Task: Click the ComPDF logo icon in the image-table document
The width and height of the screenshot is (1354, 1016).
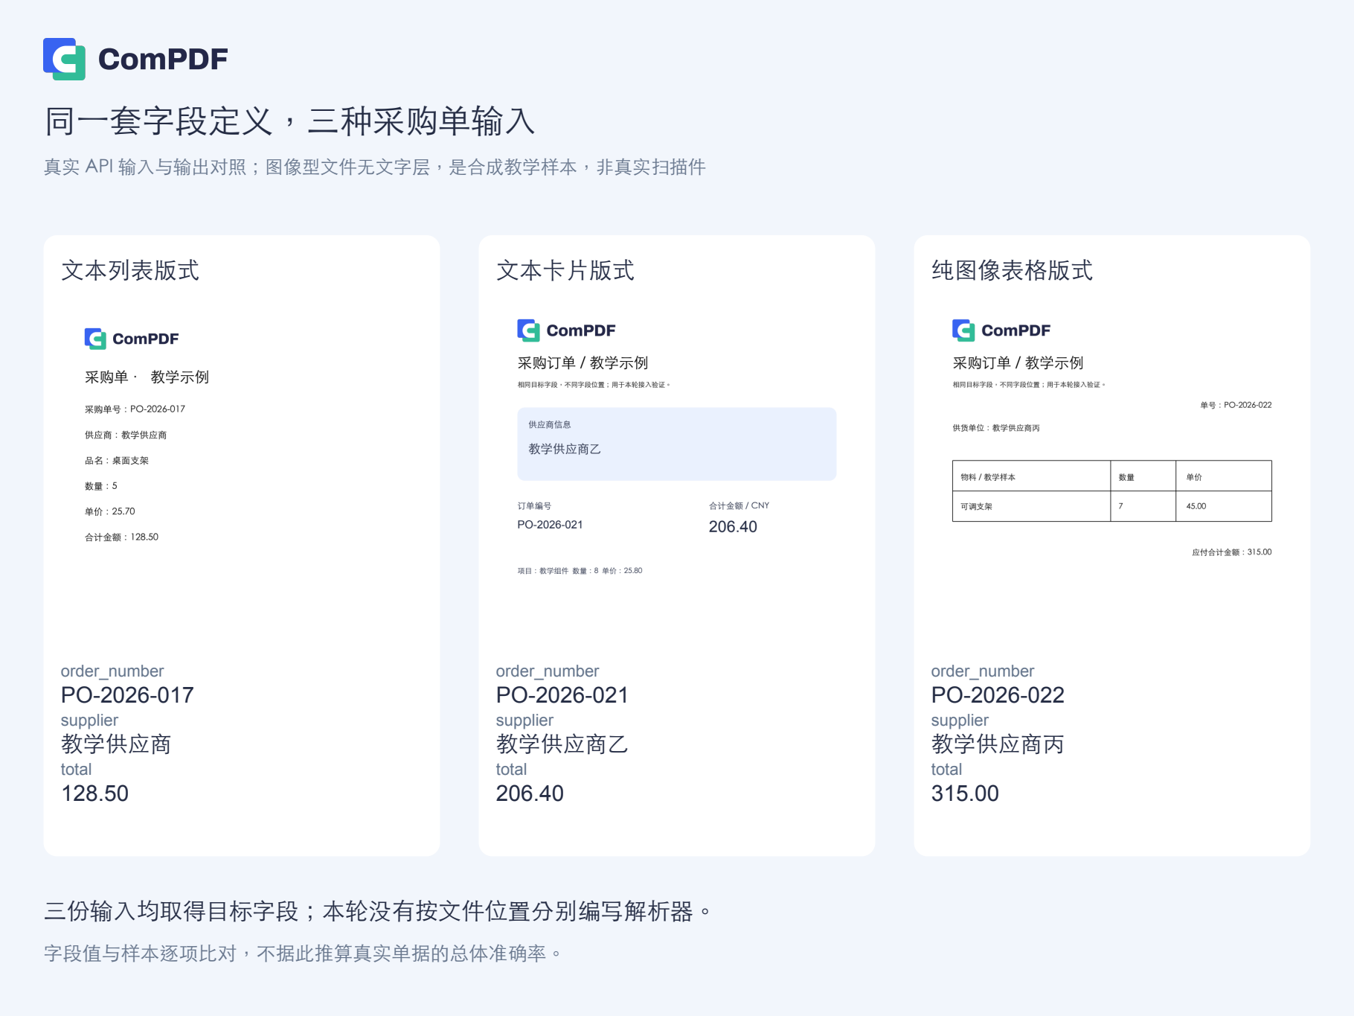Action: (963, 330)
